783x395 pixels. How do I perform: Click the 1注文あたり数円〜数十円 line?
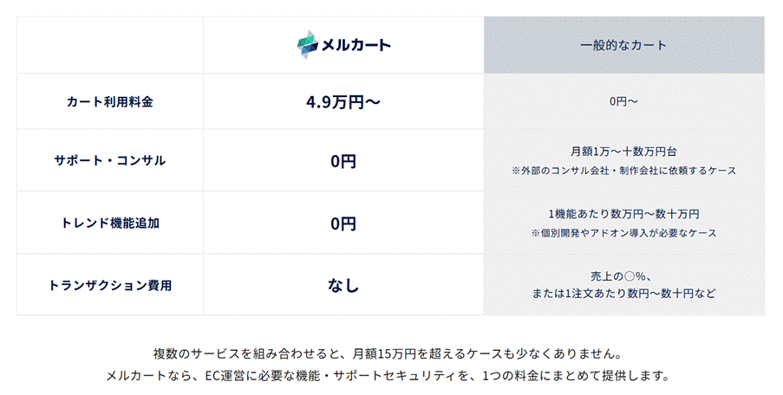623,294
